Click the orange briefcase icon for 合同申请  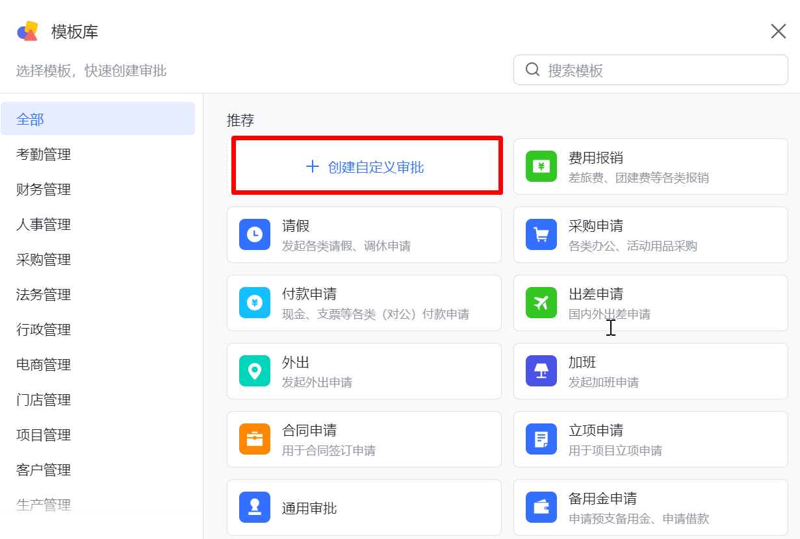click(x=255, y=439)
